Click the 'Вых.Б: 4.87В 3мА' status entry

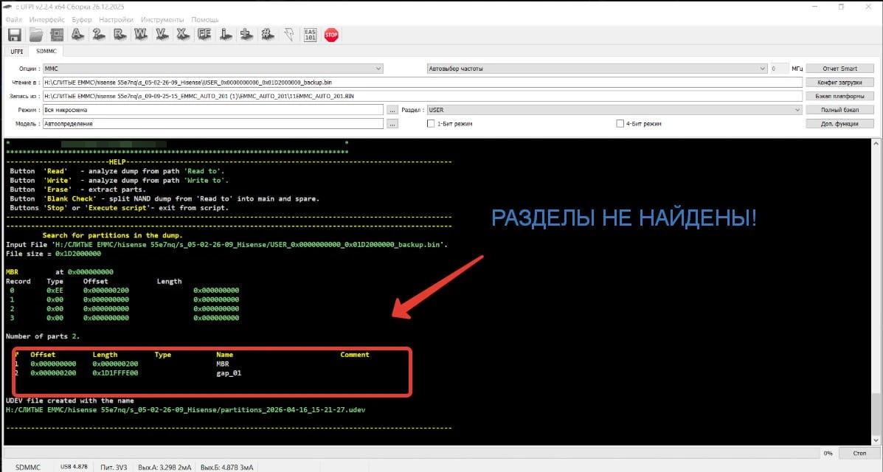(226, 467)
